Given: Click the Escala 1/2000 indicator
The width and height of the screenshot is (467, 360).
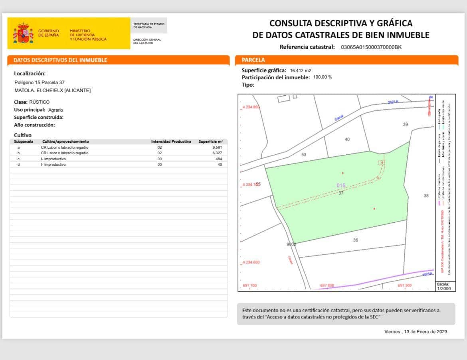Looking at the screenshot, I should [x=444, y=286].
